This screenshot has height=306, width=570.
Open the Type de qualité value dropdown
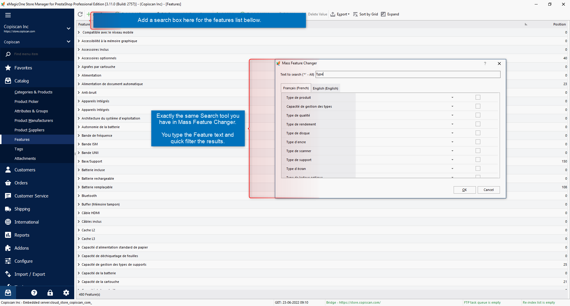(452, 115)
